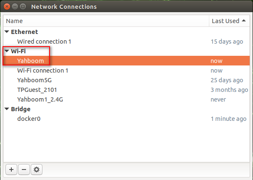Screen dimensions: 253x180
Task: Select the TPGuest_2101 network
Action: click(x=126, y=90)
